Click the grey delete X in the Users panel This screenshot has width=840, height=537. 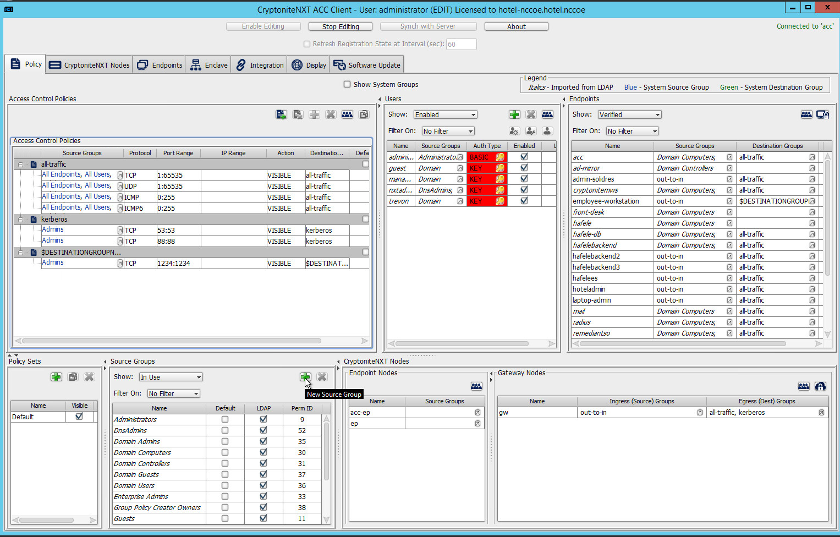(531, 114)
